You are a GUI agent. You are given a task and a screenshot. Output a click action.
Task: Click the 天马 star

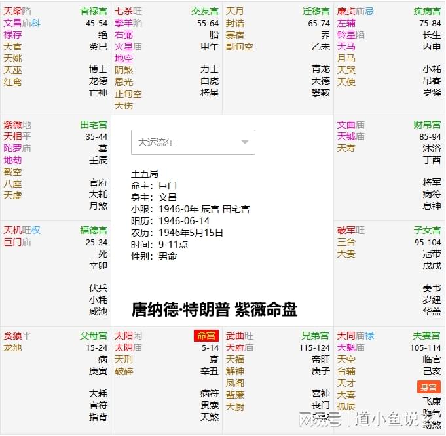pyautogui.click(x=346, y=47)
